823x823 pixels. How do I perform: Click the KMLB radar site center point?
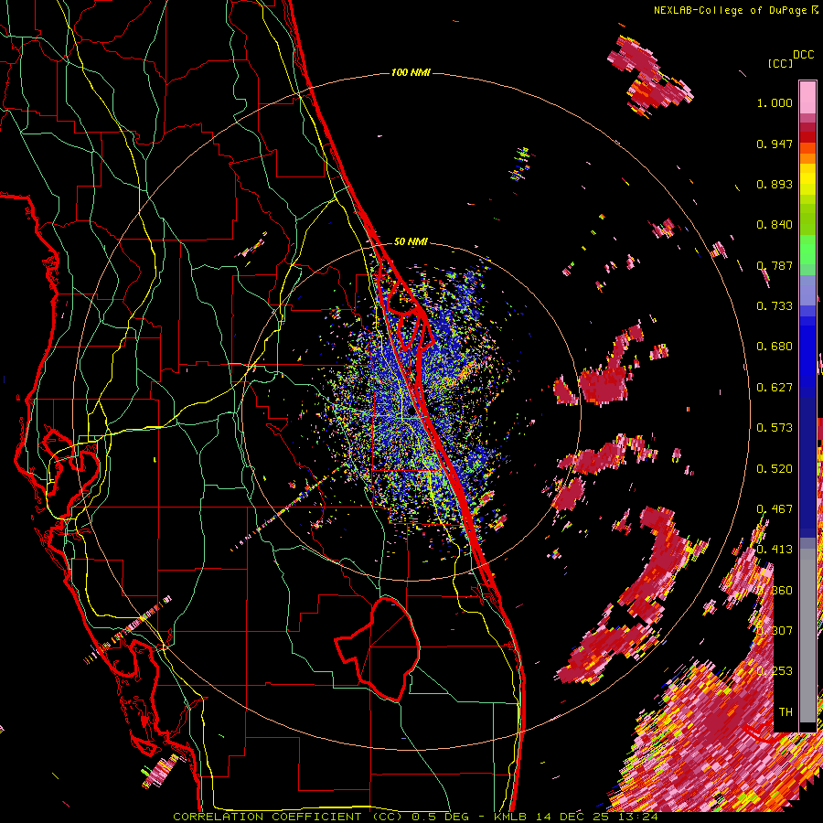[411, 412]
